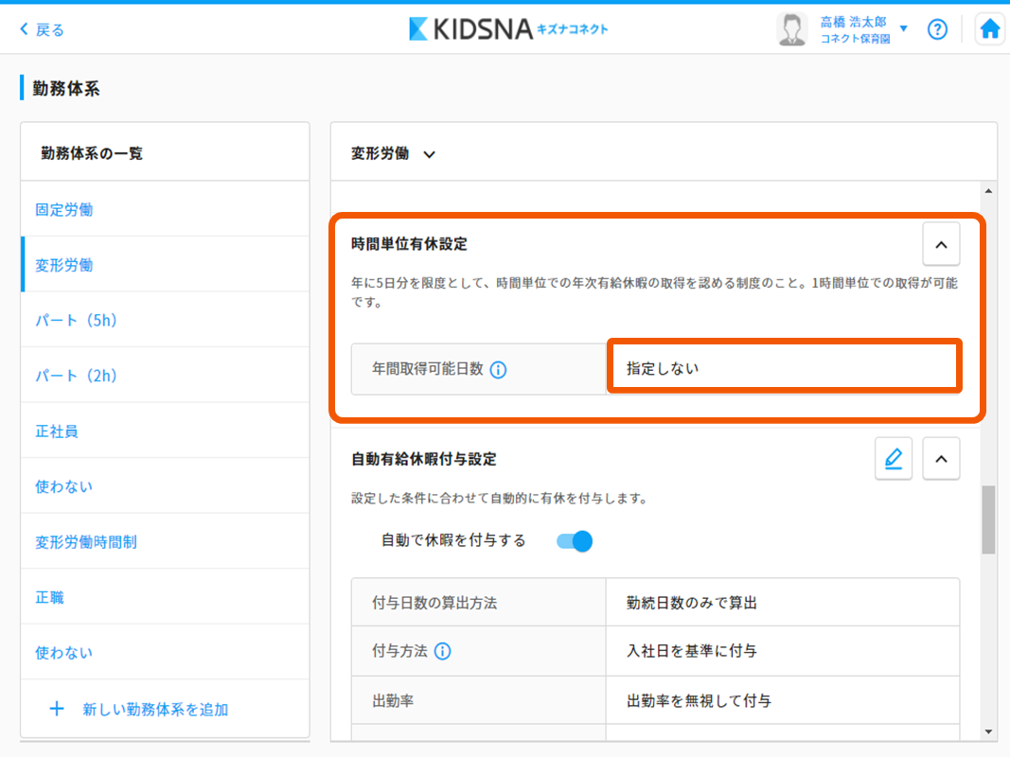Click info icon beside 年間取得可能日数
This screenshot has width=1010, height=757.
coord(498,370)
